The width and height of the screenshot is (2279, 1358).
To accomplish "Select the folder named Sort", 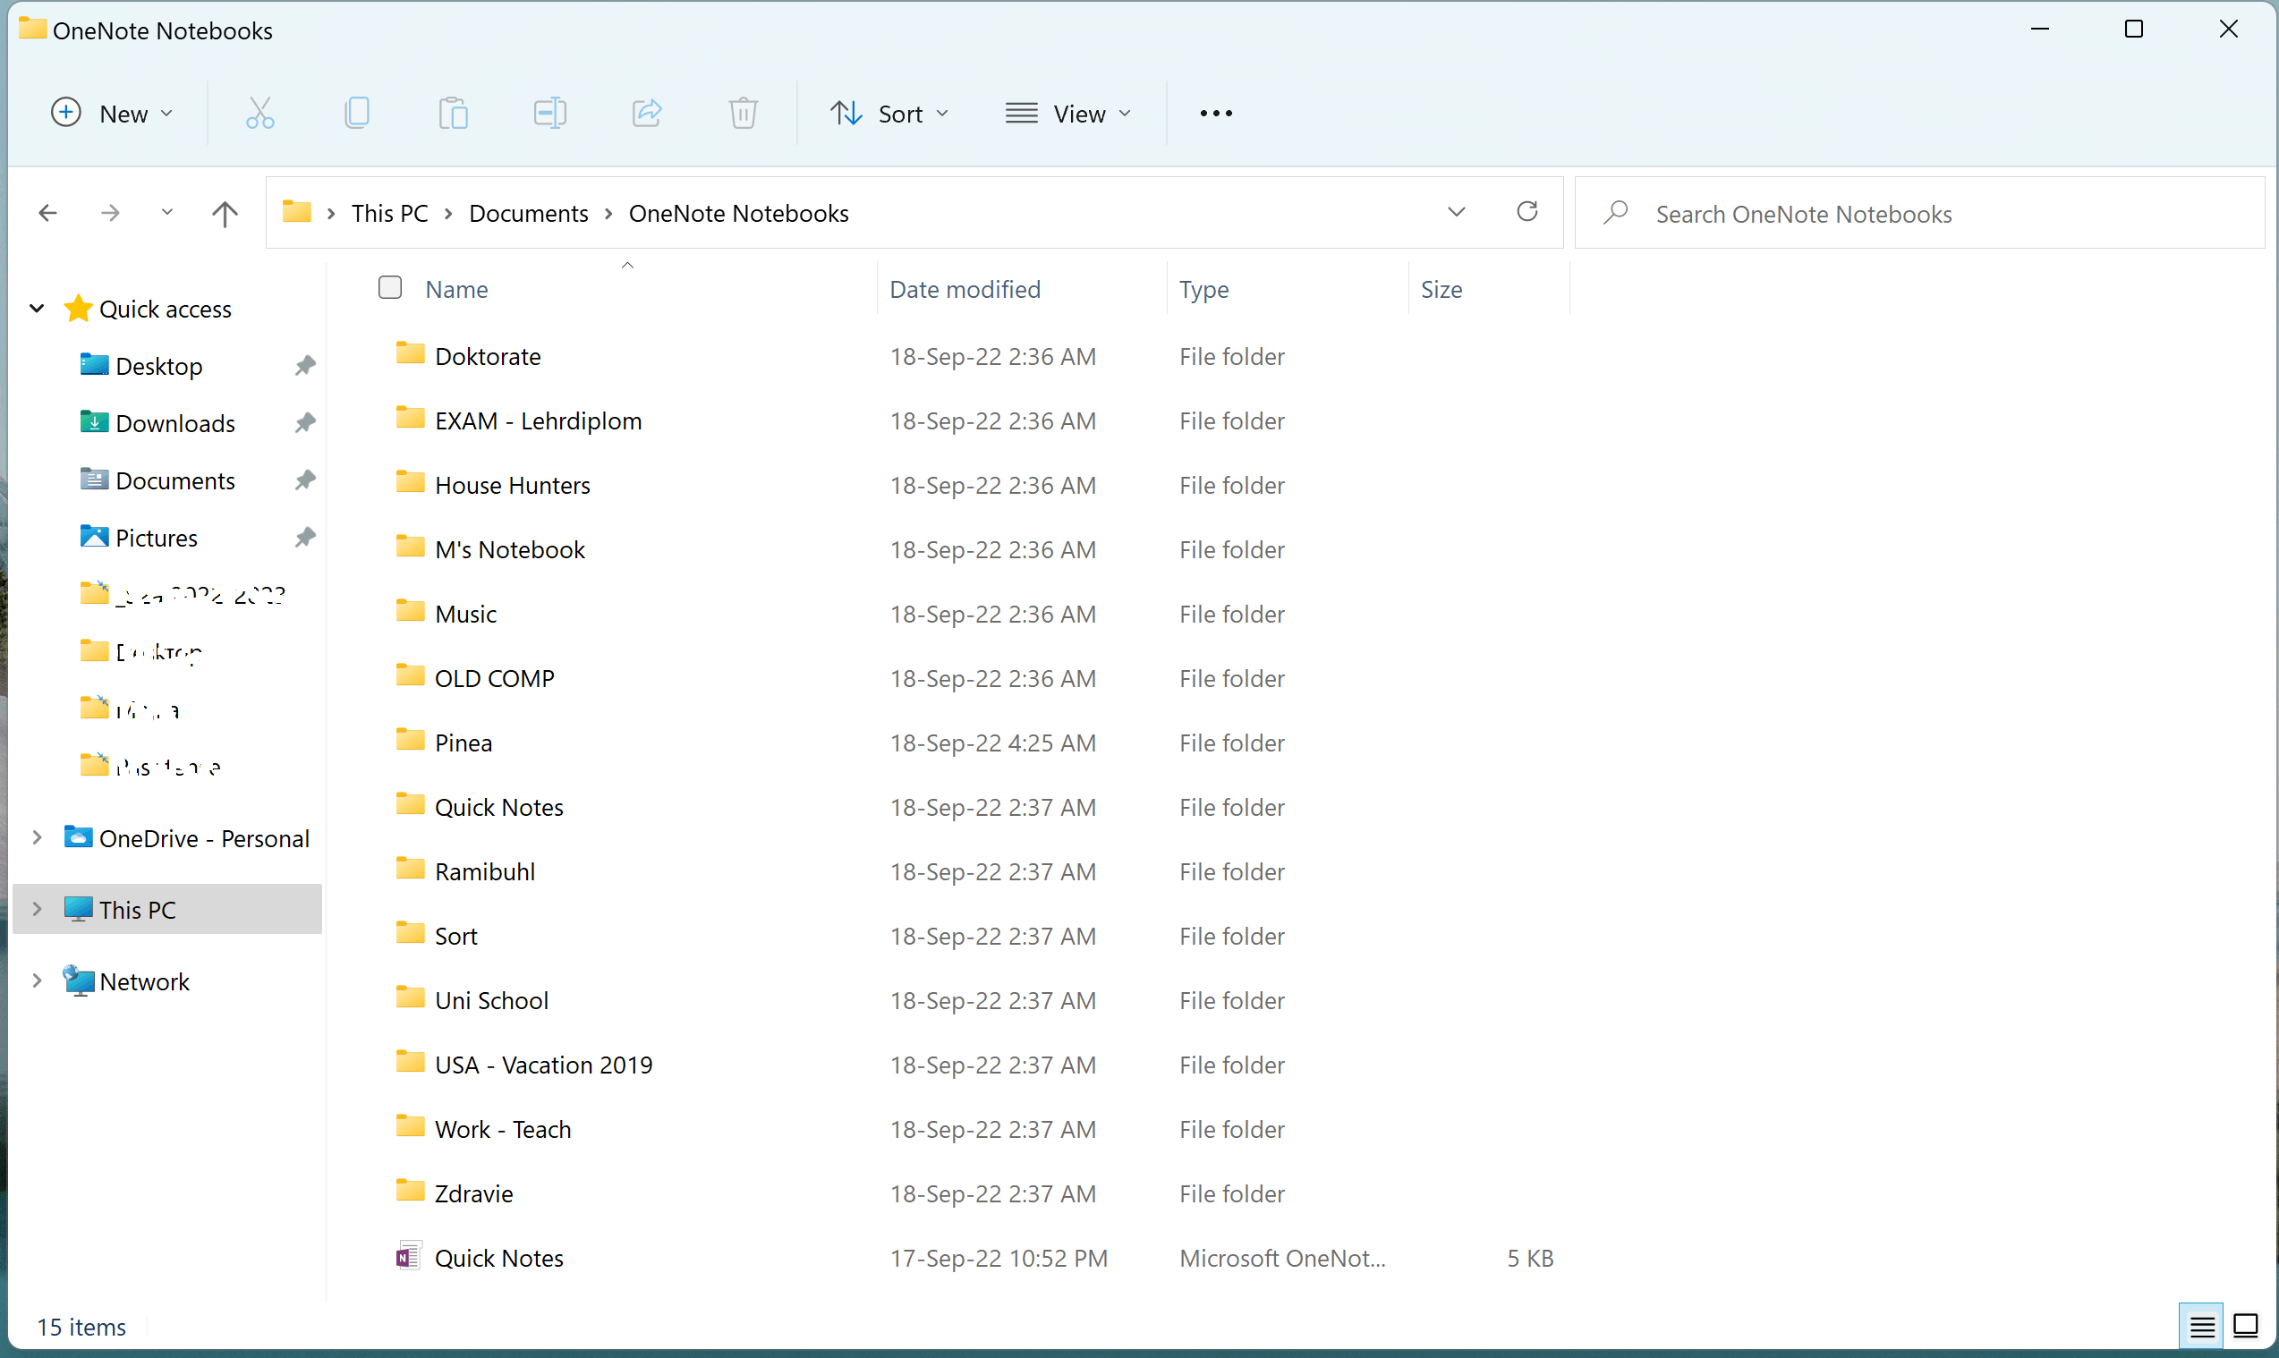I will pyautogui.click(x=455, y=936).
